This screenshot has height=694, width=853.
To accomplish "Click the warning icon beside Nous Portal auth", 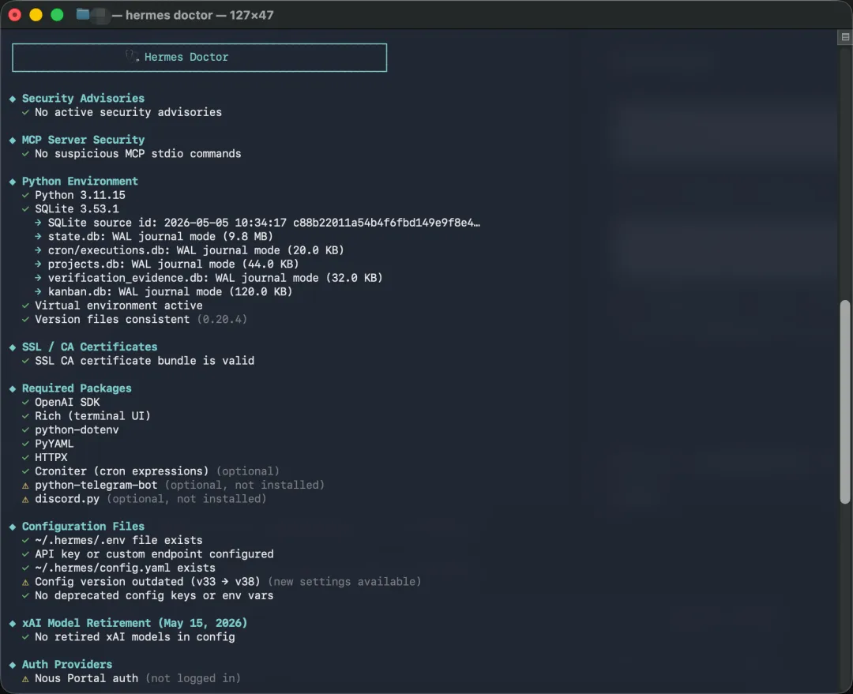I will coord(25,679).
